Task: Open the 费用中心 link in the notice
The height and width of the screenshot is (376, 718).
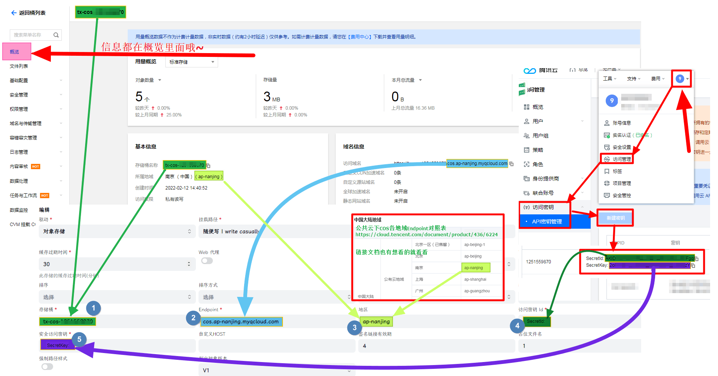Action: click(x=359, y=37)
